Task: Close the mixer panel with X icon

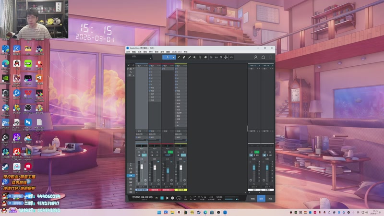Action: click(129, 65)
